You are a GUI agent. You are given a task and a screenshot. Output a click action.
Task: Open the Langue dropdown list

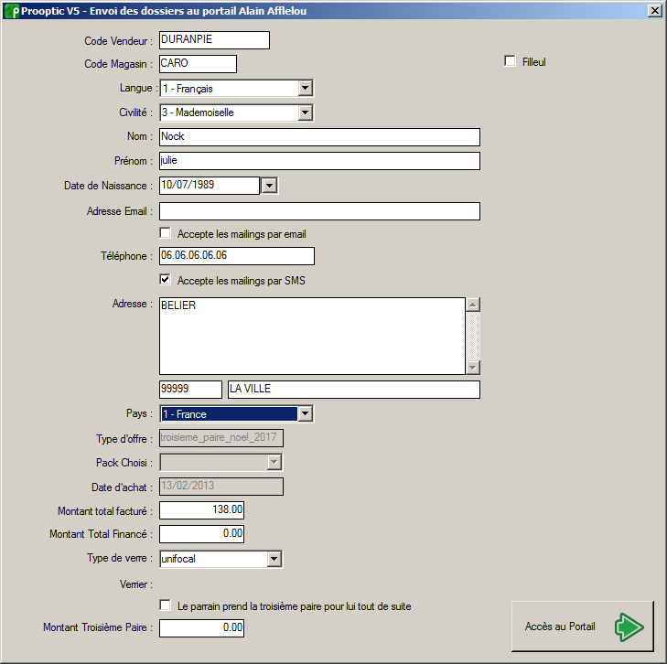point(305,89)
